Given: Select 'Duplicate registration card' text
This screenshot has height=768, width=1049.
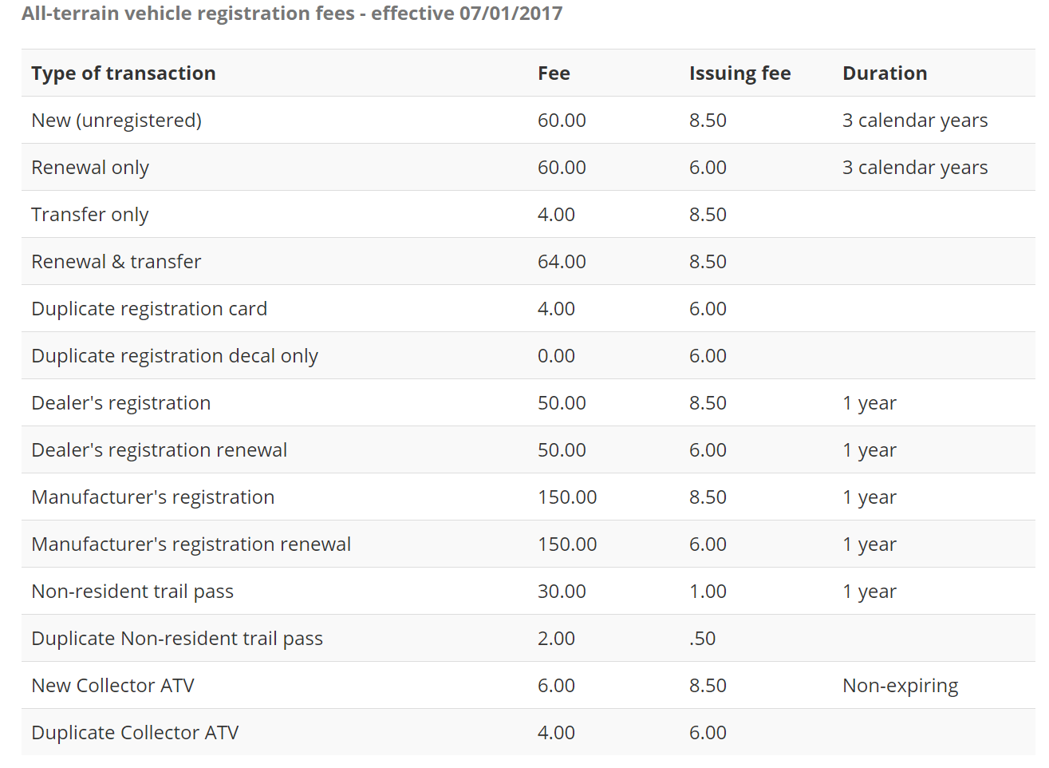Looking at the screenshot, I should pos(149,309).
